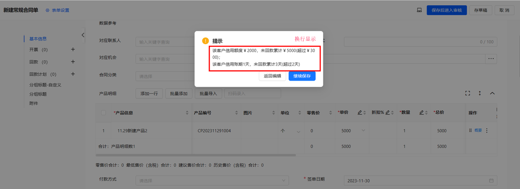Image resolution: width=520 pixels, height=189 pixels.
Task: Click the 批量添加 button
Action: pos(179,93)
